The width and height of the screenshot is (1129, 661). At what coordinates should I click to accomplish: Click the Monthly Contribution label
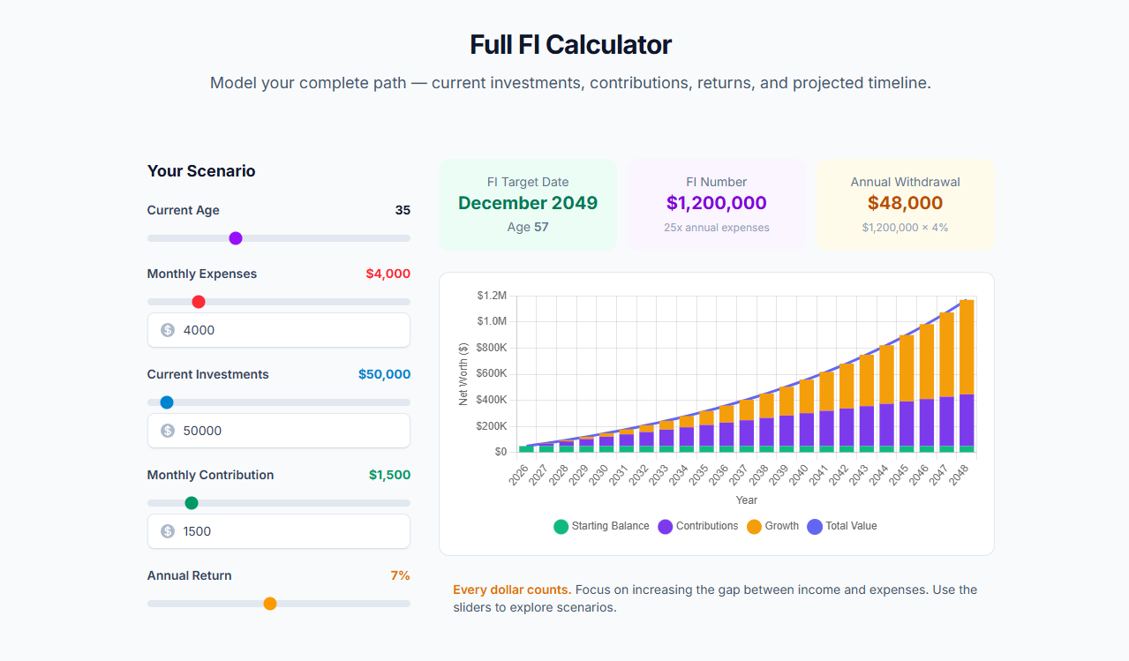pos(211,475)
